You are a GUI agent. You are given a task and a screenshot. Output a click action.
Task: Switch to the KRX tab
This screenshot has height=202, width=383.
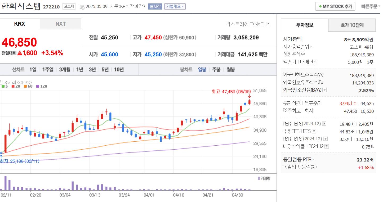tap(20, 24)
